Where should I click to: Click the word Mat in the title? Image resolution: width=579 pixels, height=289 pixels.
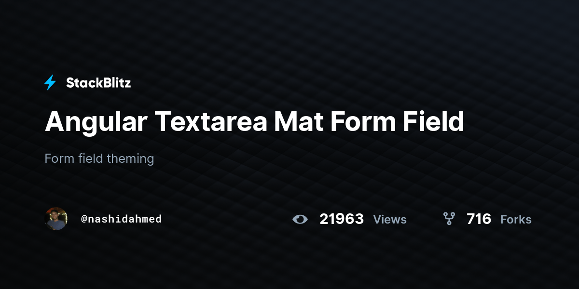[x=299, y=122]
